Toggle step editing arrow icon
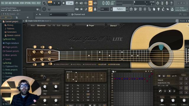Screen dimensions: 189x106 click(x=81, y=9)
